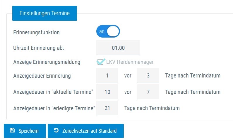The width and height of the screenshot is (233, 140).
Task: Click the circular reset arrow icon
Action: pos(56,130)
